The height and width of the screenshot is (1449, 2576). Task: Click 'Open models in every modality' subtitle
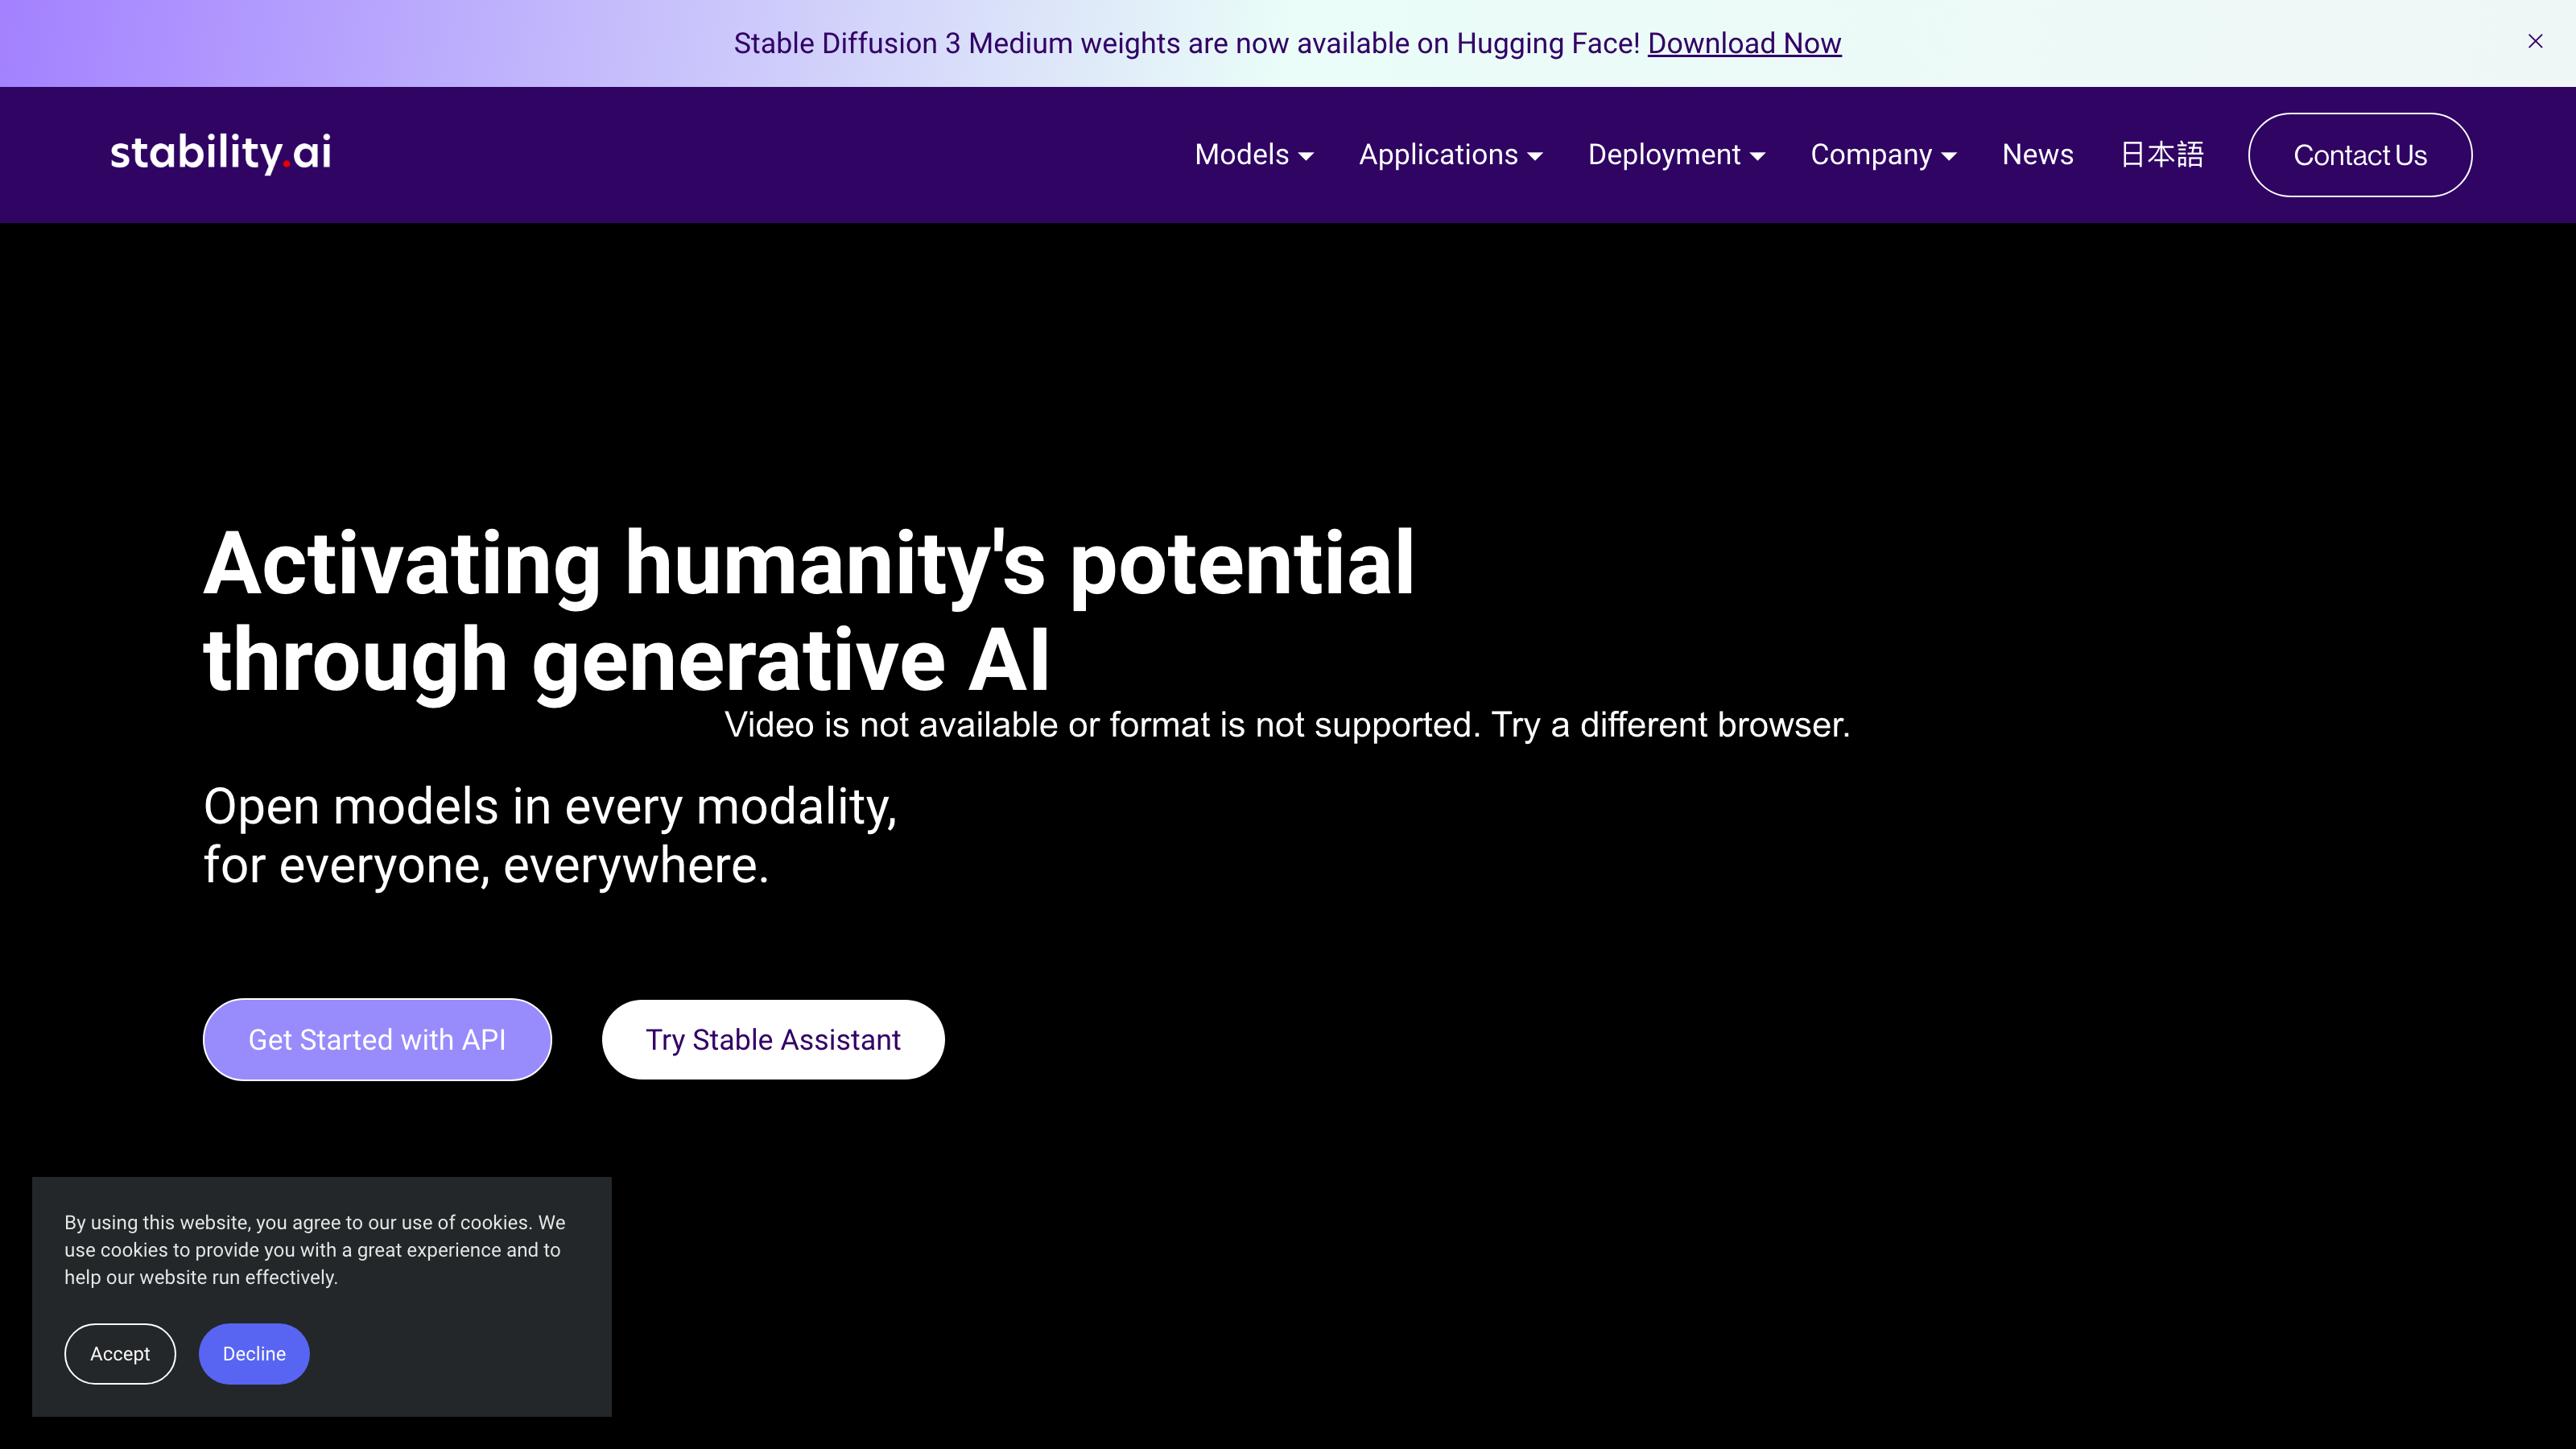tap(550, 835)
